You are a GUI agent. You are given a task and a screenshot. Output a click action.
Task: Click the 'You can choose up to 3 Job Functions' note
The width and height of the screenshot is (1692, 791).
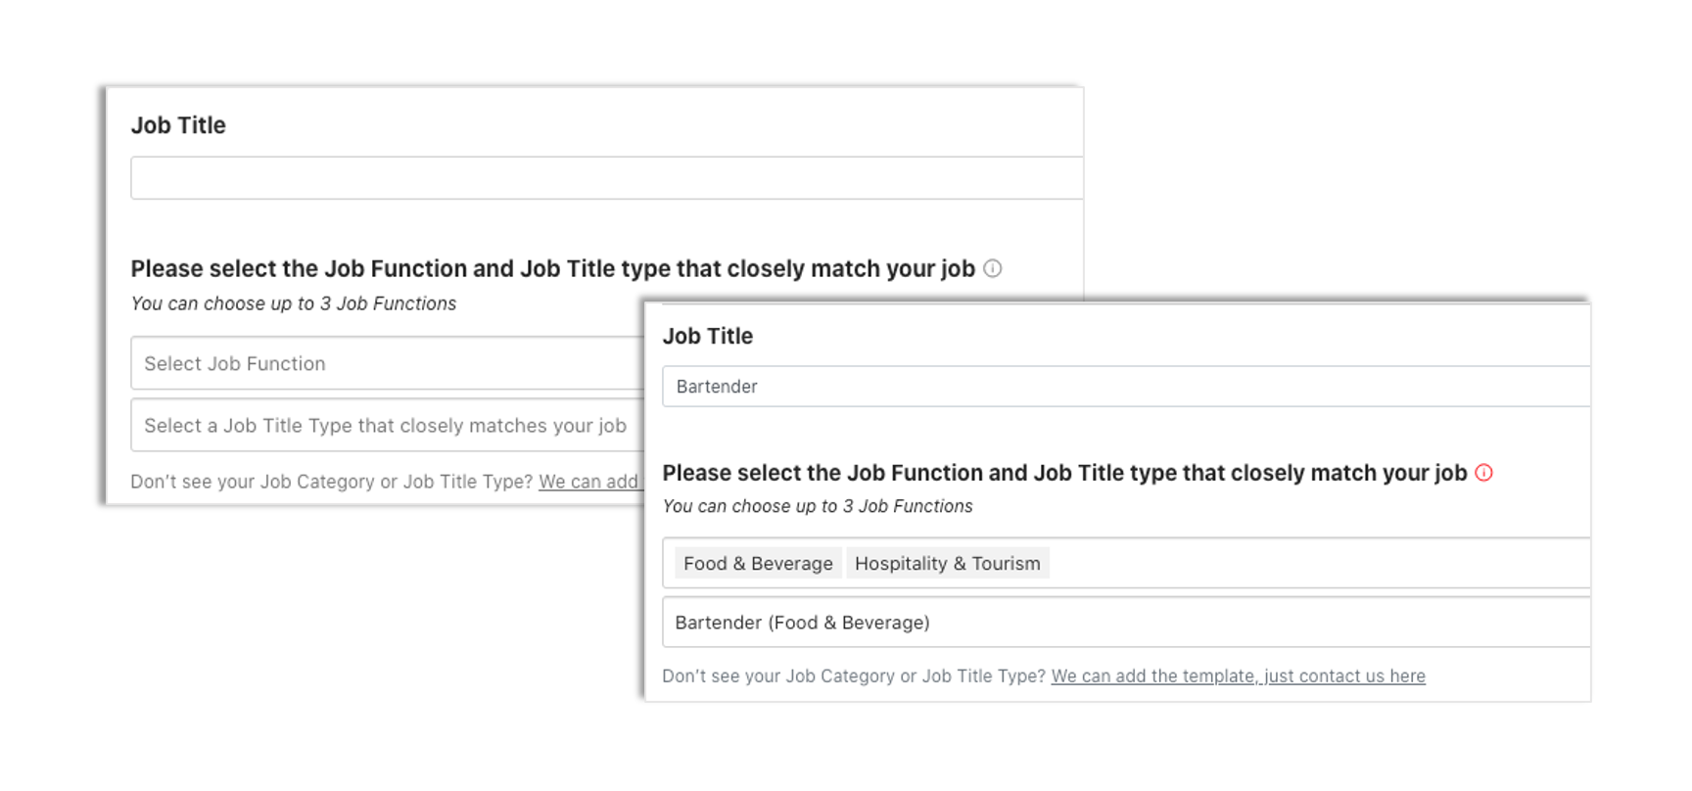818,506
